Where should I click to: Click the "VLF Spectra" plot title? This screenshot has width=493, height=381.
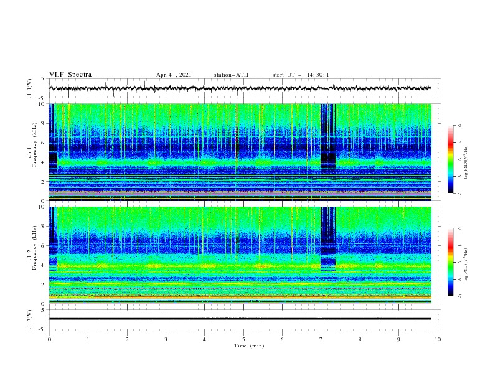(x=70, y=75)
